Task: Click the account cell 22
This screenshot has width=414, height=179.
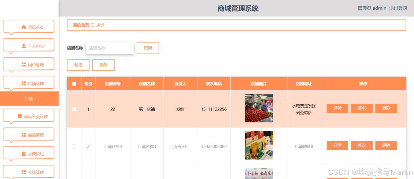Action: point(113,109)
